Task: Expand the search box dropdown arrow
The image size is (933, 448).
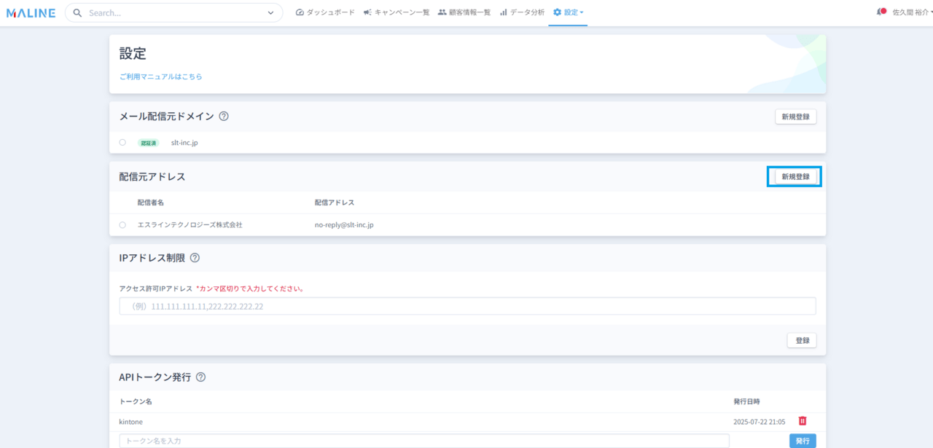Action: pos(270,13)
